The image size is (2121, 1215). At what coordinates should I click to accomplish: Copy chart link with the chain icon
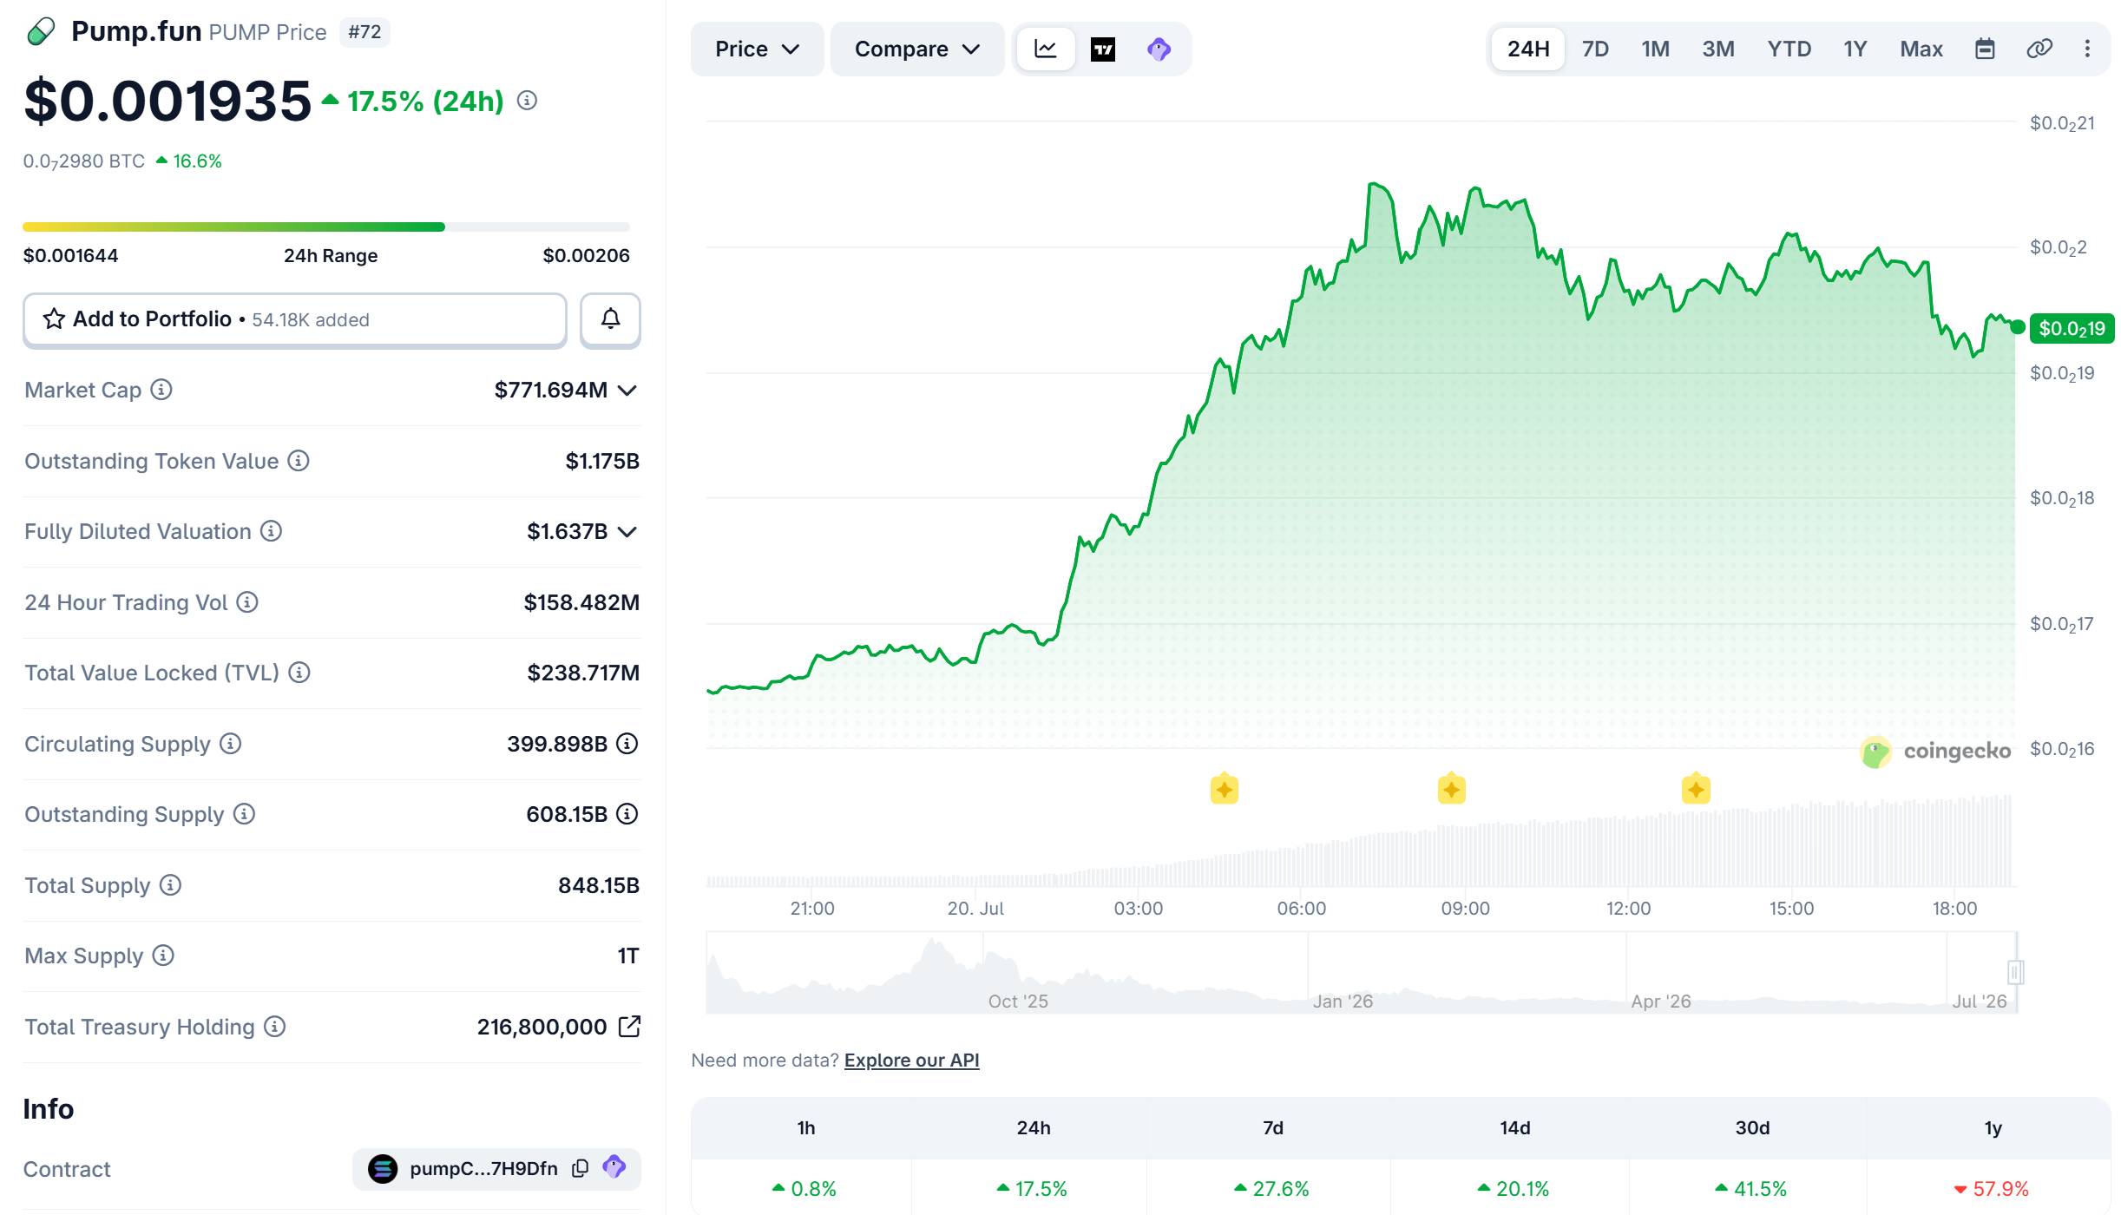(x=2039, y=49)
